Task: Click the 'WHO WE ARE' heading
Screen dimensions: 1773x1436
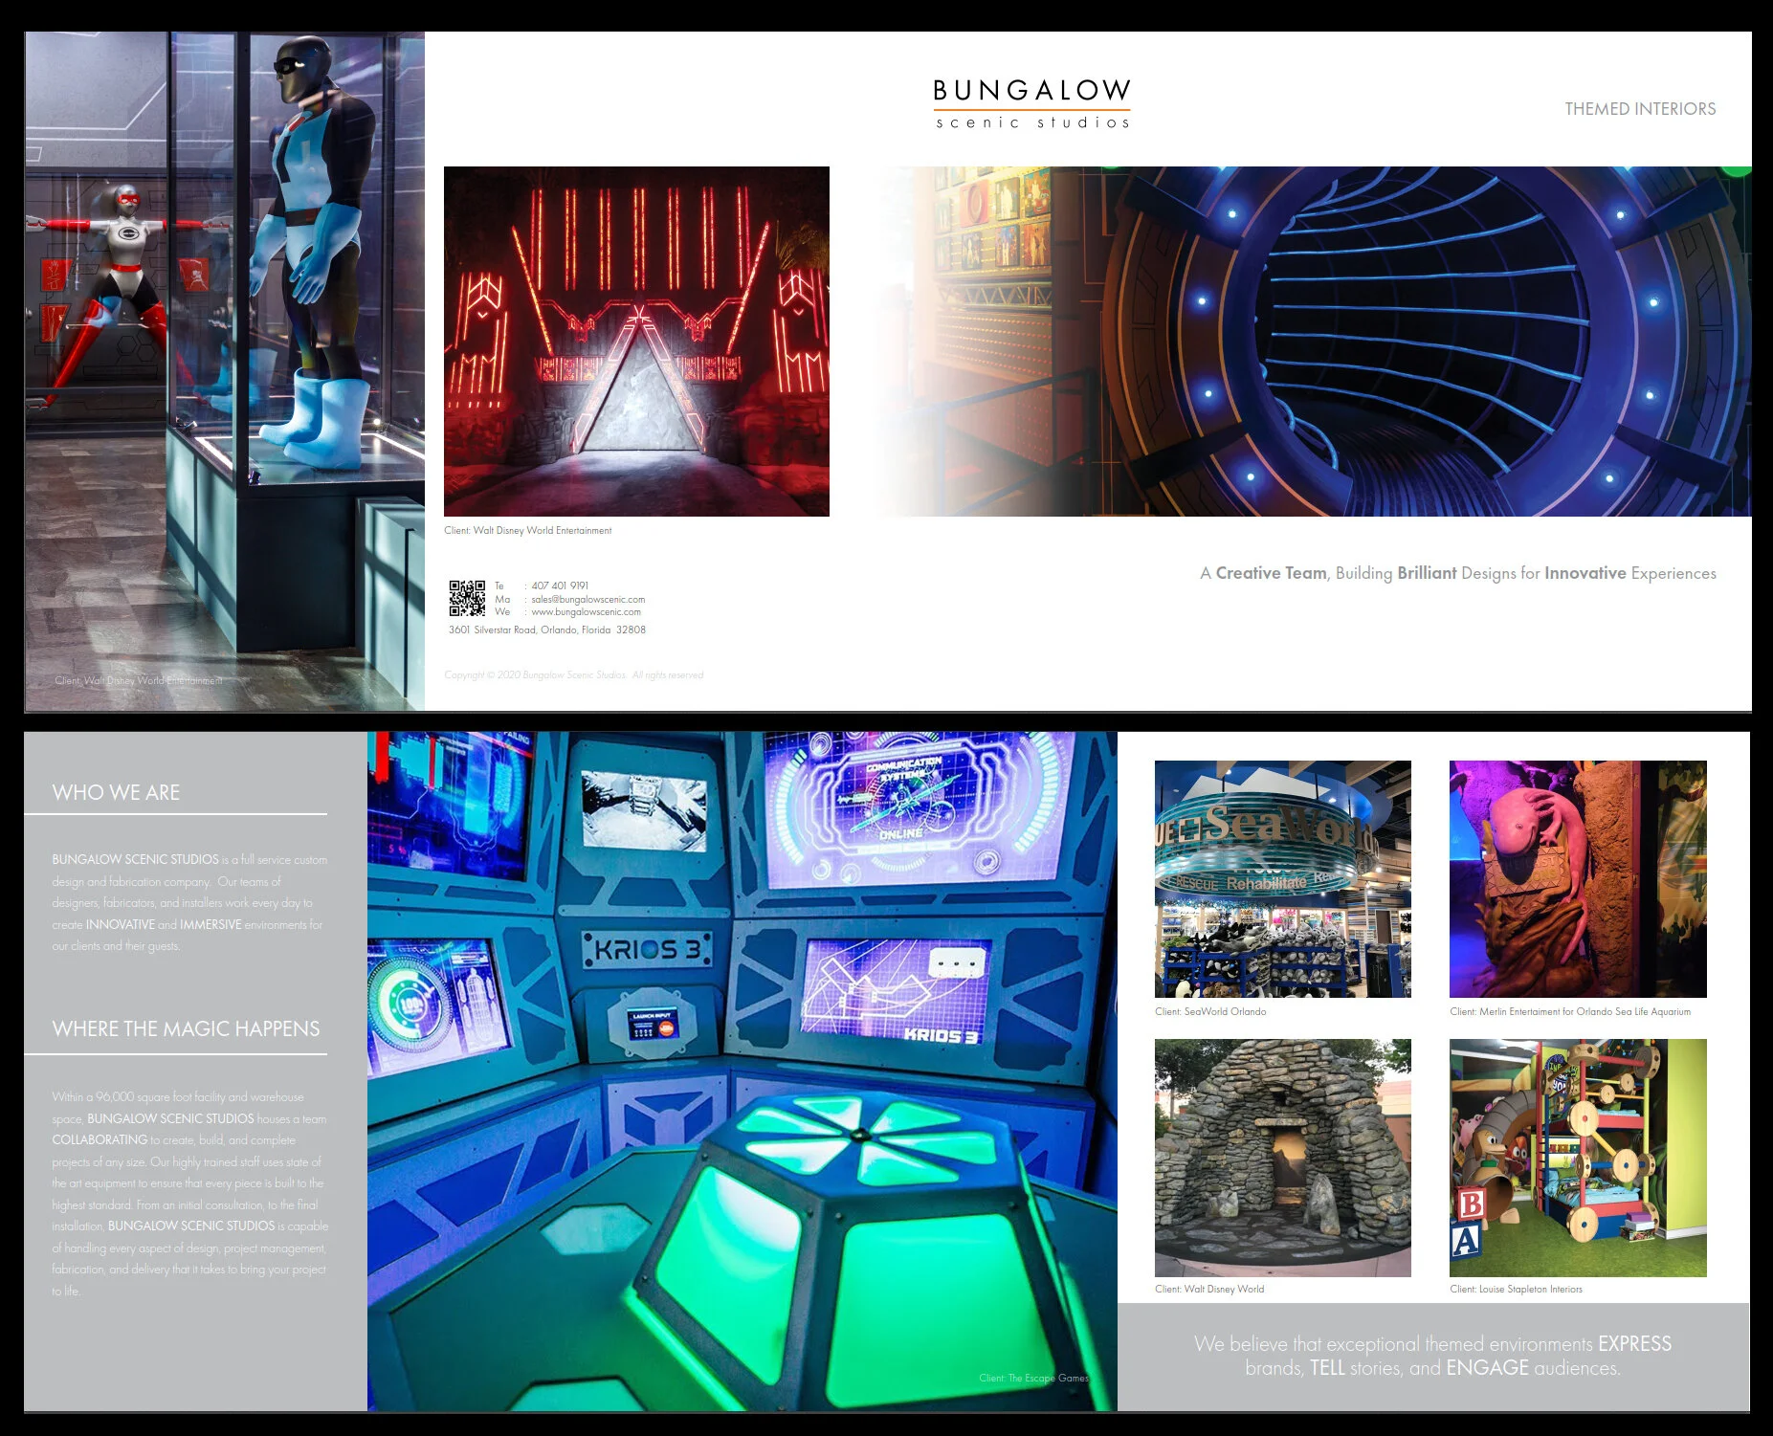Action: coord(116,792)
